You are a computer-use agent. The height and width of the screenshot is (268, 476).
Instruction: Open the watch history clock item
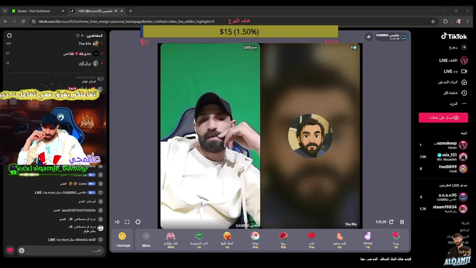pos(464,93)
